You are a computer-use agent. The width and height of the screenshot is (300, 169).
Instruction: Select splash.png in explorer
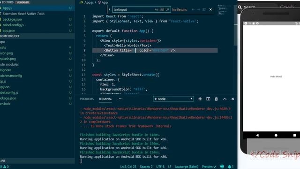pyautogui.click(x=37, y=59)
